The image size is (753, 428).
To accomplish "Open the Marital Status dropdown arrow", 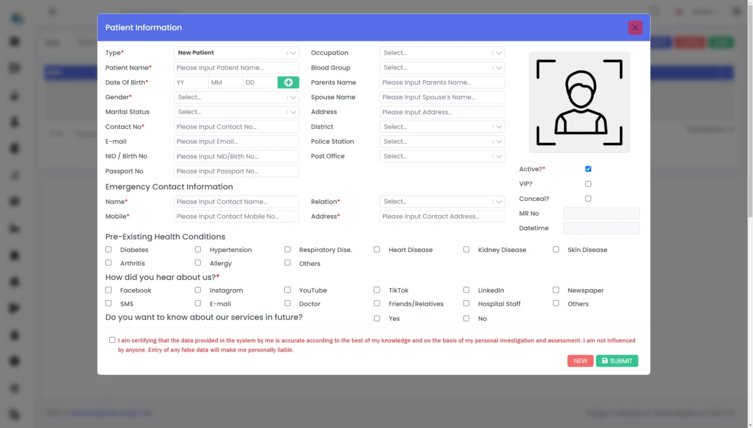I will coord(293,112).
